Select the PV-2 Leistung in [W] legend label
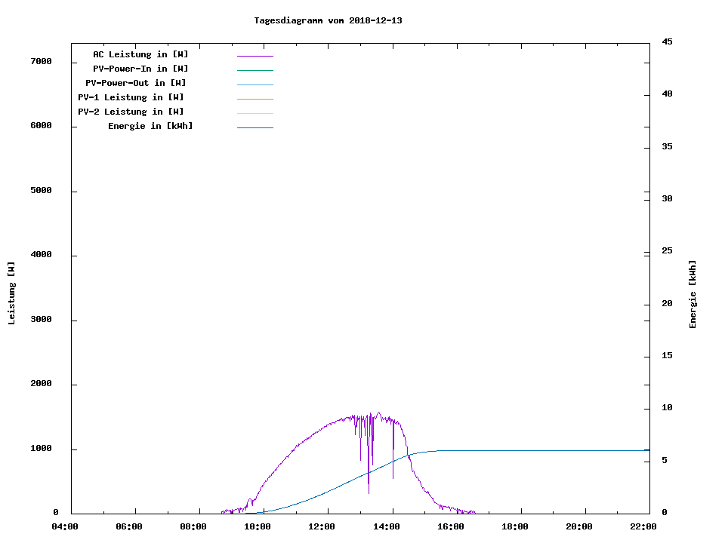 pos(131,112)
